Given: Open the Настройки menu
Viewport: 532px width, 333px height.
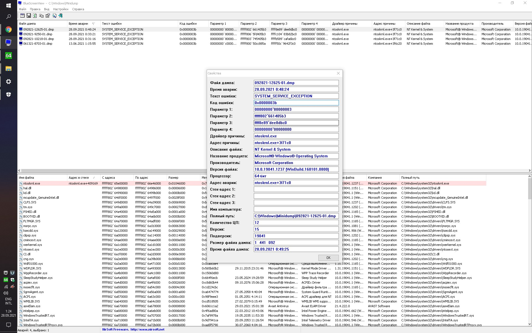Looking at the screenshot, I should pos(61,9).
